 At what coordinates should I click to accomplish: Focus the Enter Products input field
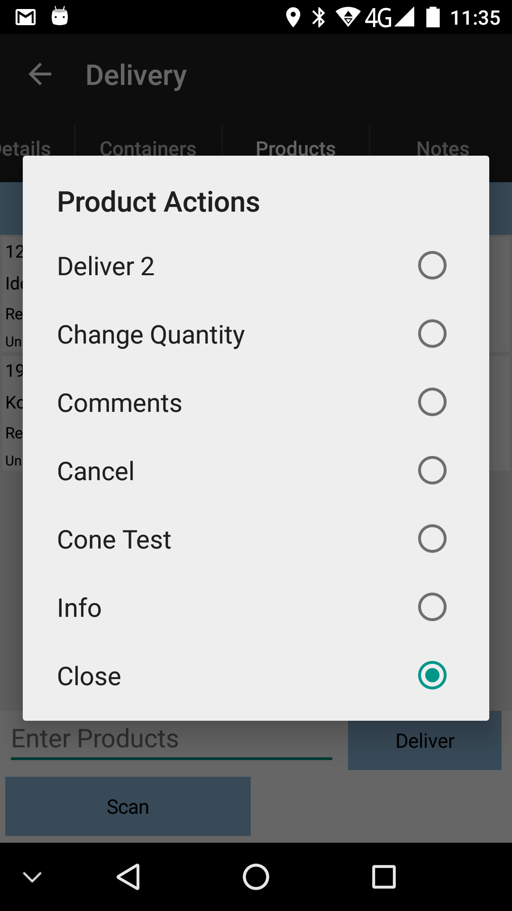coord(172,739)
